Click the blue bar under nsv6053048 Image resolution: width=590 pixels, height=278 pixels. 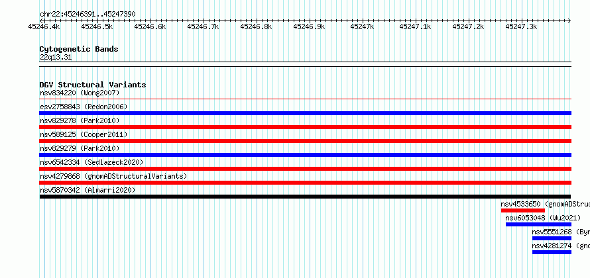pos(538,224)
